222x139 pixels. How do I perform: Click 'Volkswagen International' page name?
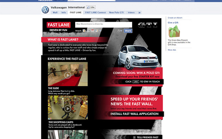click(x=68, y=7)
